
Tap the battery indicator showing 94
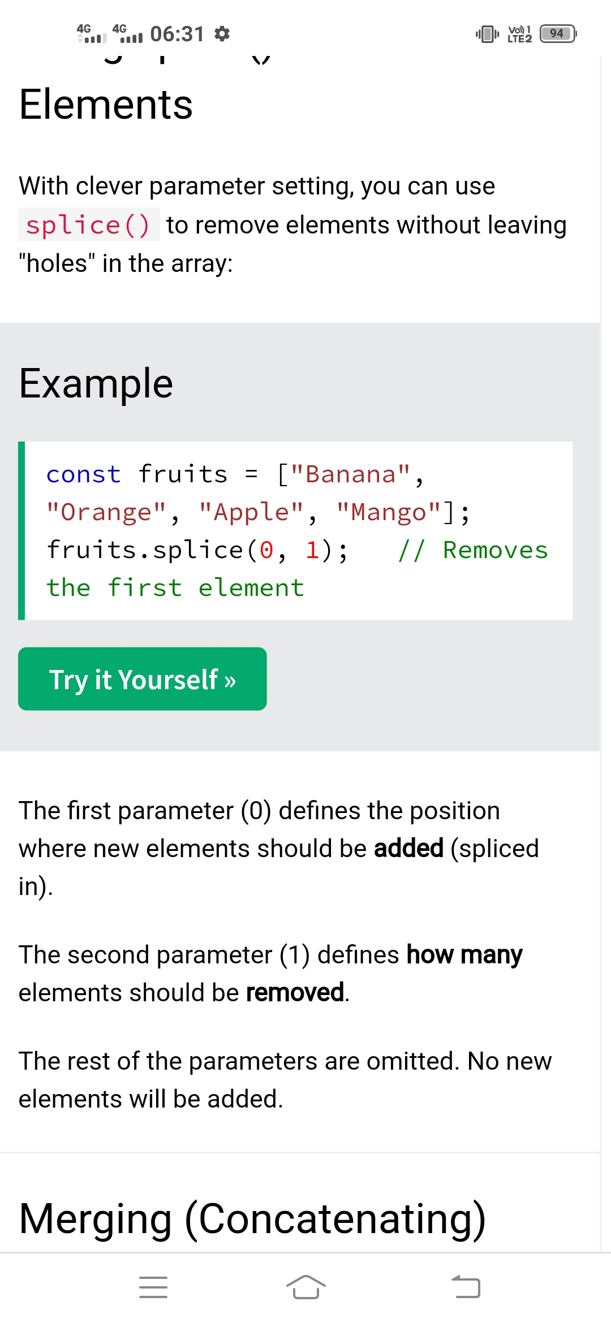(x=558, y=34)
